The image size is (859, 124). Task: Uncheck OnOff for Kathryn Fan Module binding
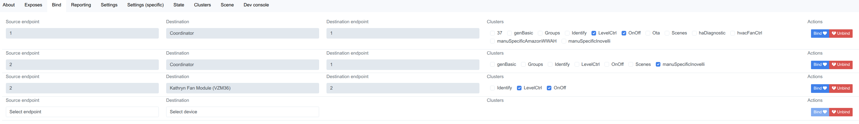pyautogui.click(x=549, y=88)
